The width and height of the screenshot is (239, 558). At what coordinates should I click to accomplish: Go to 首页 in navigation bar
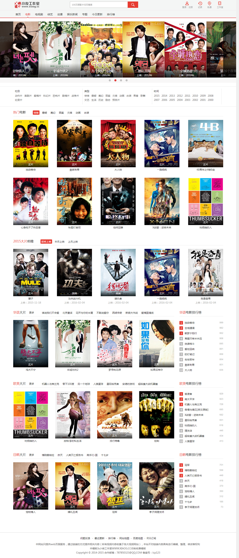[18, 14]
